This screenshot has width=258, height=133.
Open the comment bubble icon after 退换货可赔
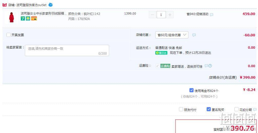click(x=206, y=66)
